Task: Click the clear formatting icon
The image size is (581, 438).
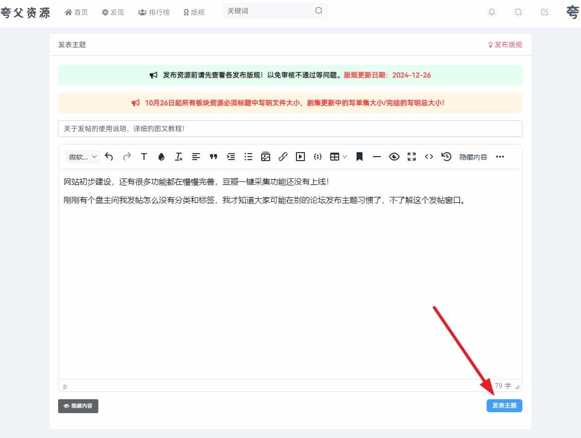Action: [178, 157]
